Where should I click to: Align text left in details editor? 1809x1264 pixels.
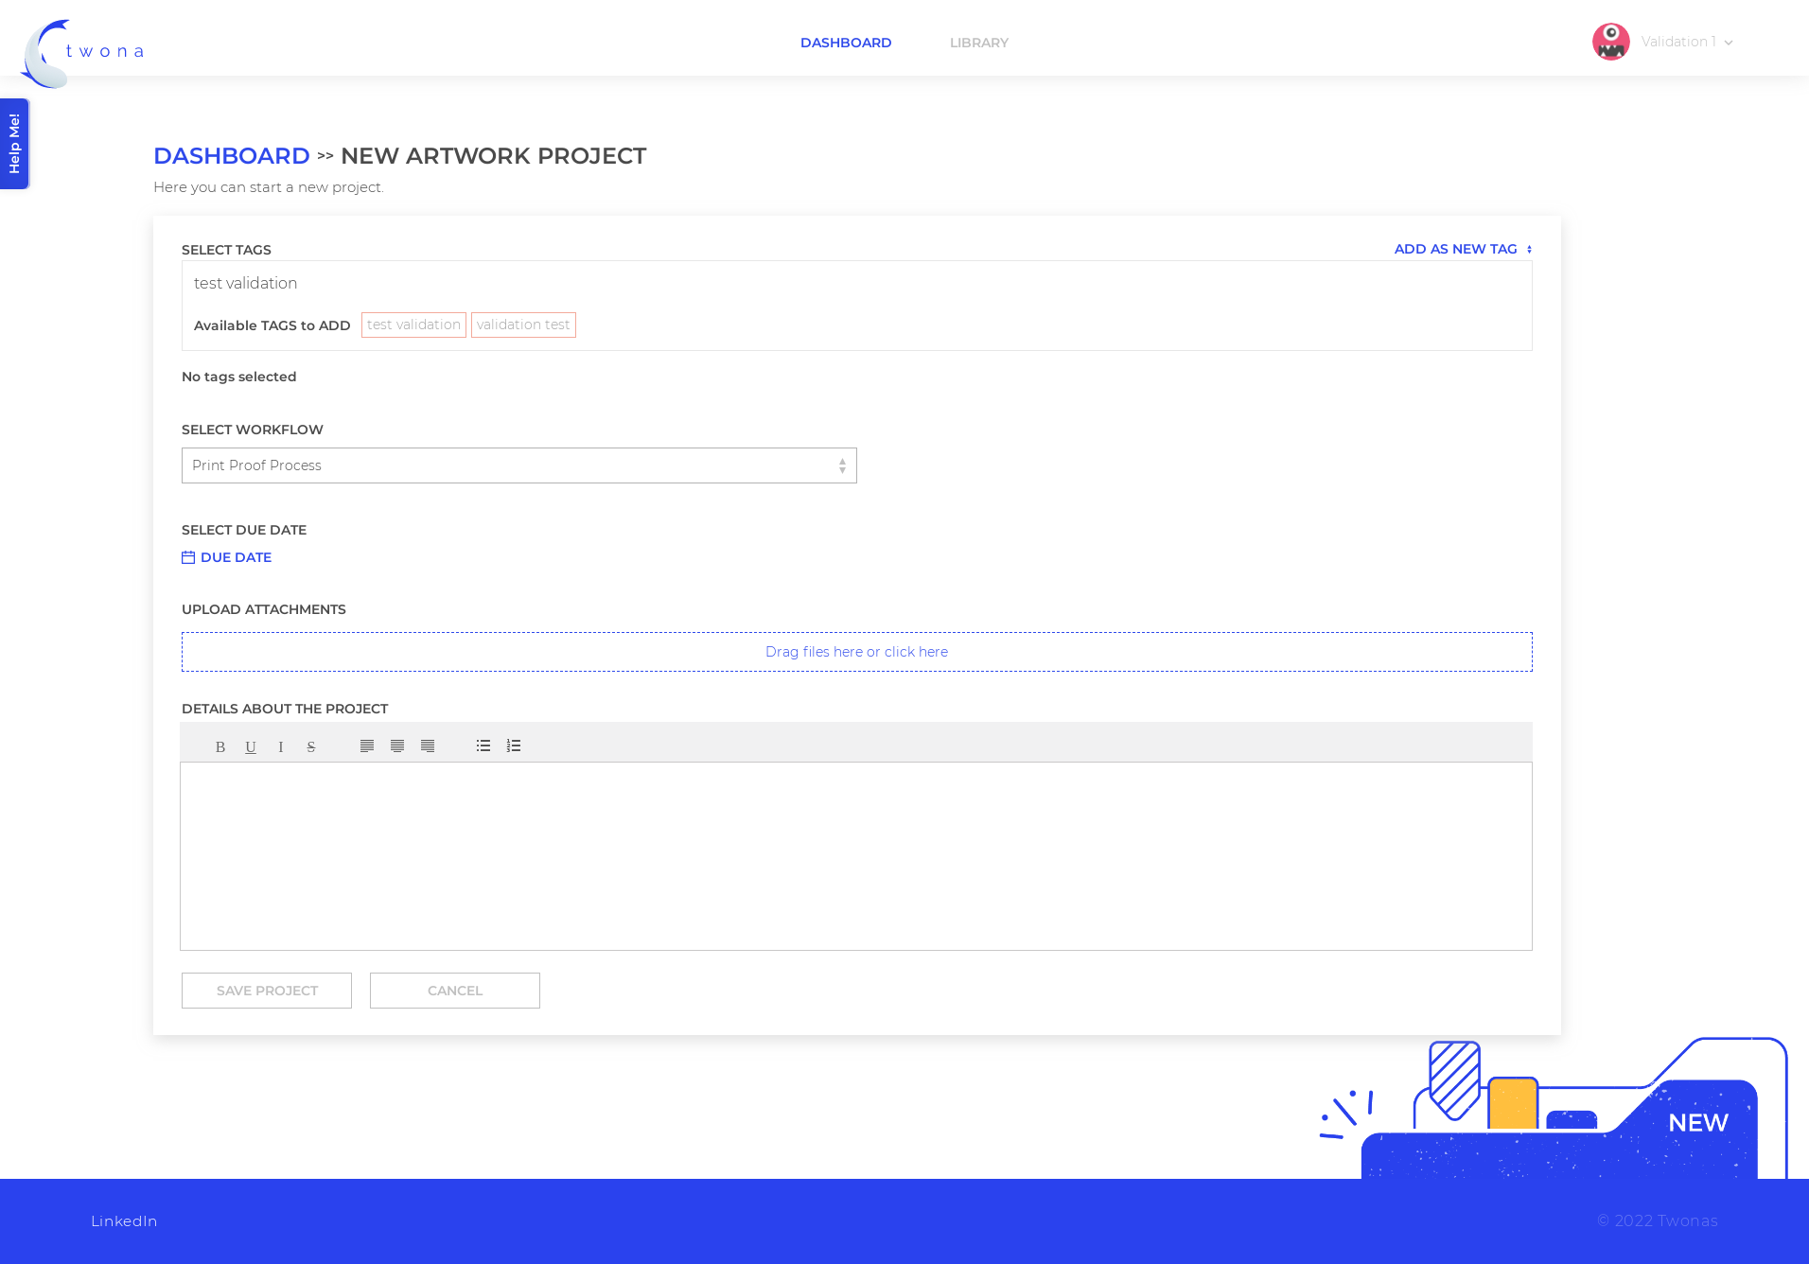pos(367,746)
